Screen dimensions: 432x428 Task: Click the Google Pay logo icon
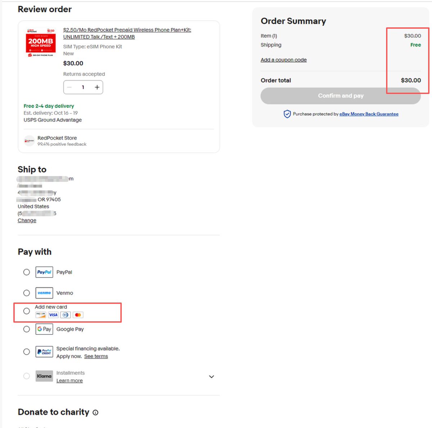(x=44, y=329)
